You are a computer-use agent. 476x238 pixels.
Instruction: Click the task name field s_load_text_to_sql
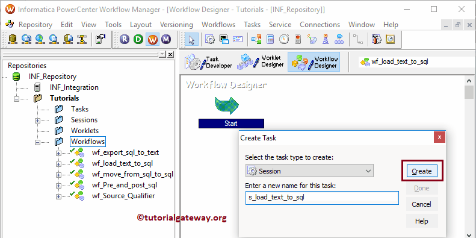pyautogui.click(x=322, y=198)
